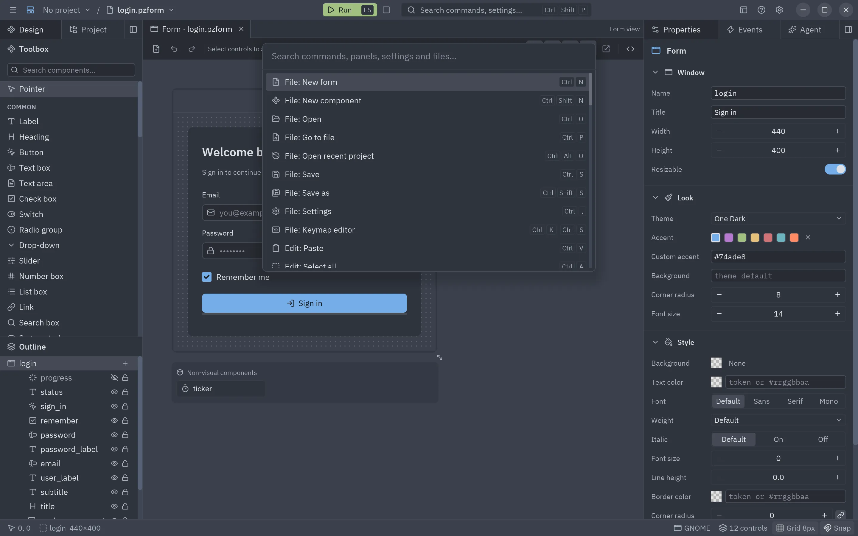Click the stop square icon beside Run

[x=386, y=10]
